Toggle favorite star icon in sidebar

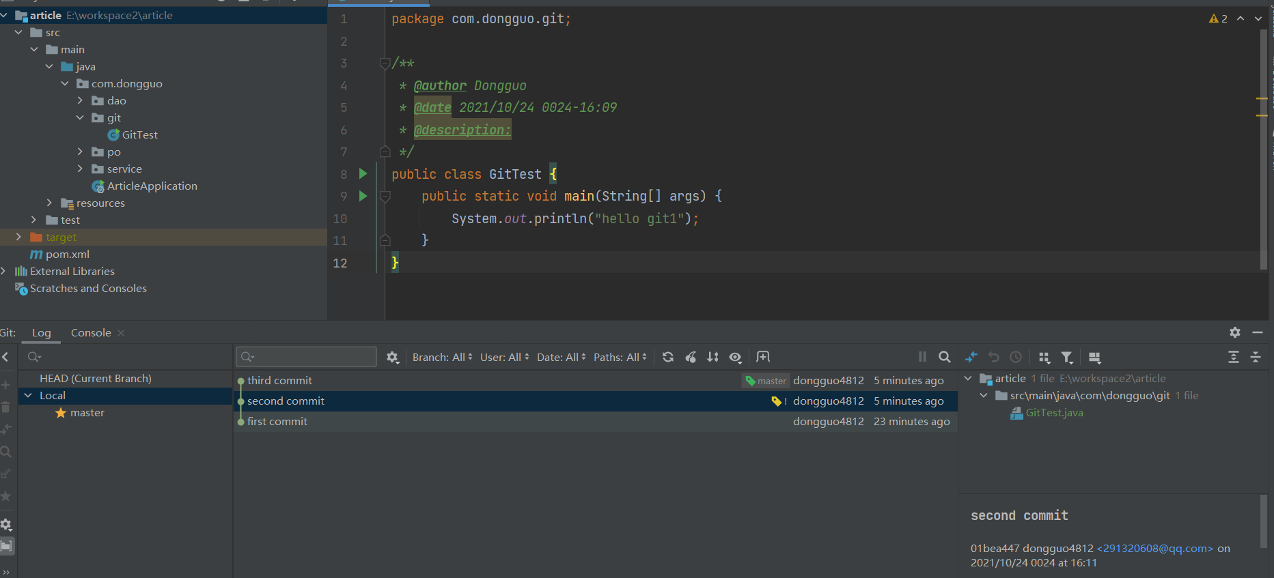click(5, 496)
